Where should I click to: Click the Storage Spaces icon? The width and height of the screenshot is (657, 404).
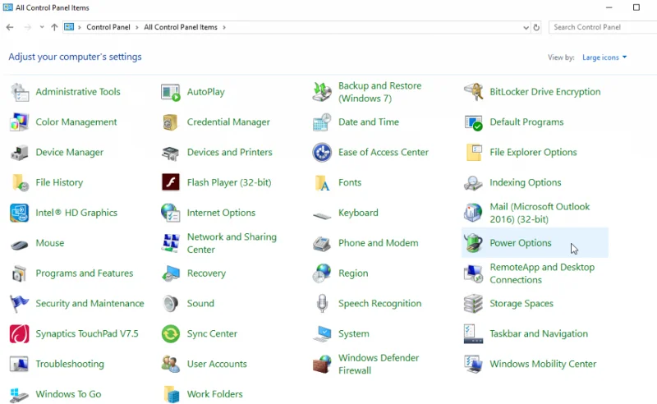473,304
